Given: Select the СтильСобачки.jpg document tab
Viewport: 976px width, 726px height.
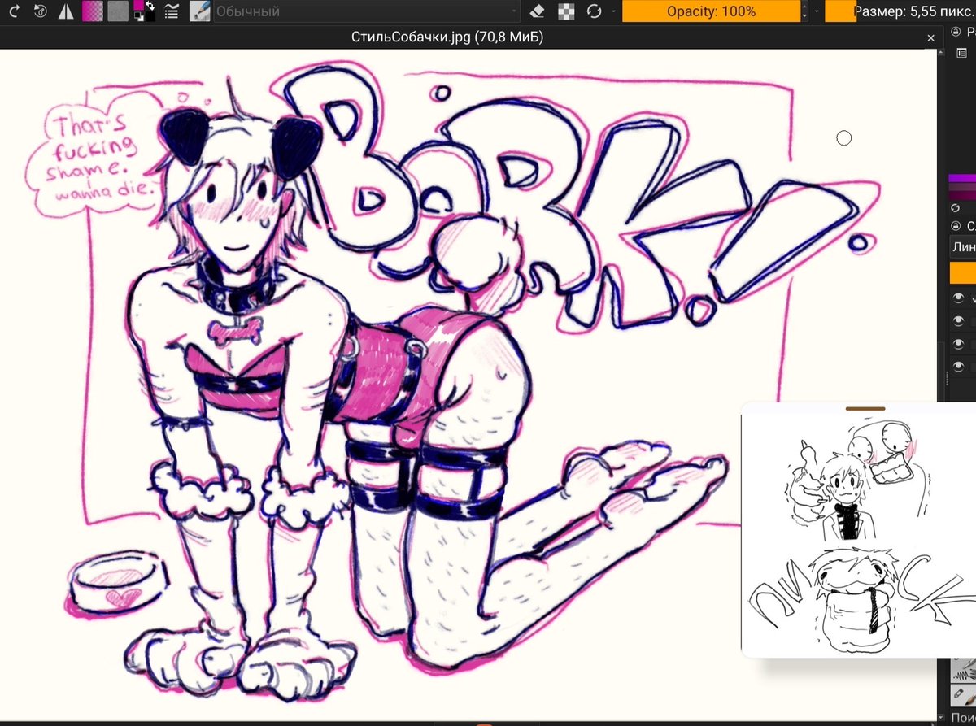Looking at the screenshot, I should coord(447,37).
